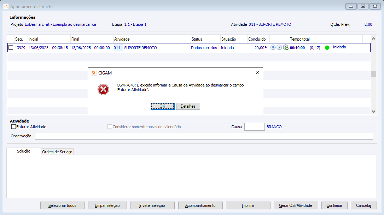Click the grid vertical scrollbar thumb

click(373, 74)
